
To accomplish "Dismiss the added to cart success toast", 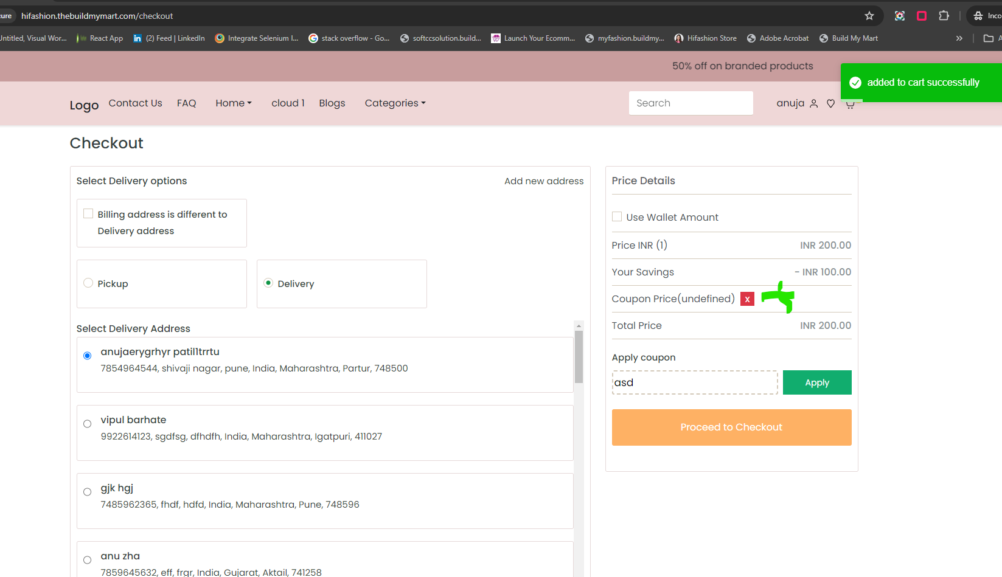I will point(921,83).
